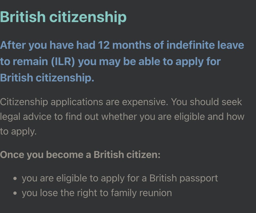Click "to apply." ending the paragraph
Screen dimensions: 256x213
[18, 132]
